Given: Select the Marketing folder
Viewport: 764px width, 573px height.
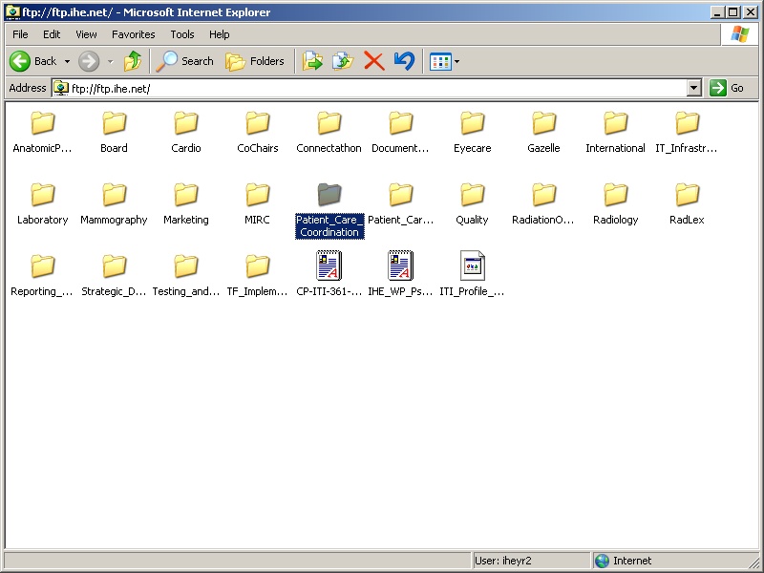Looking at the screenshot, I should 185,204.
